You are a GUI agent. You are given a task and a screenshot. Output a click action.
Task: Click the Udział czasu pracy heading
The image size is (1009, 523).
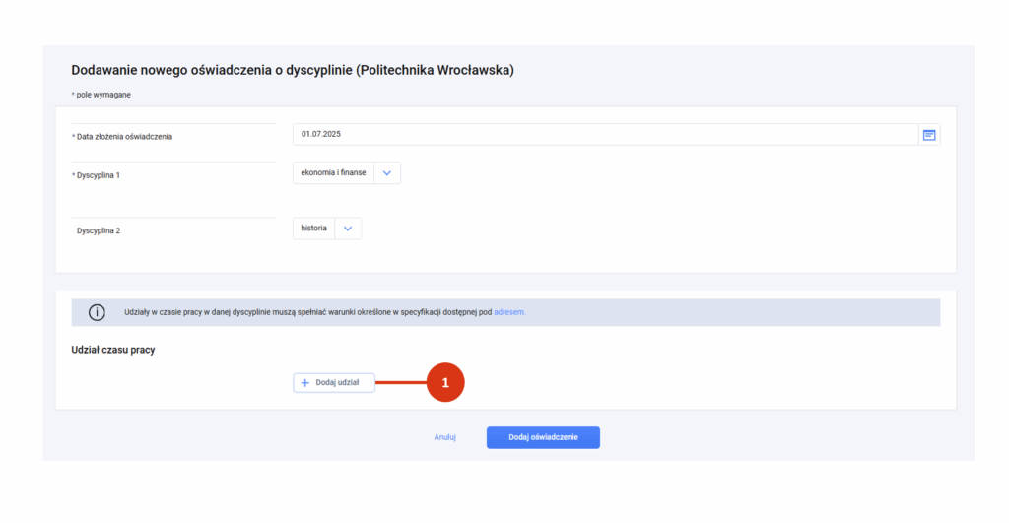113,350
